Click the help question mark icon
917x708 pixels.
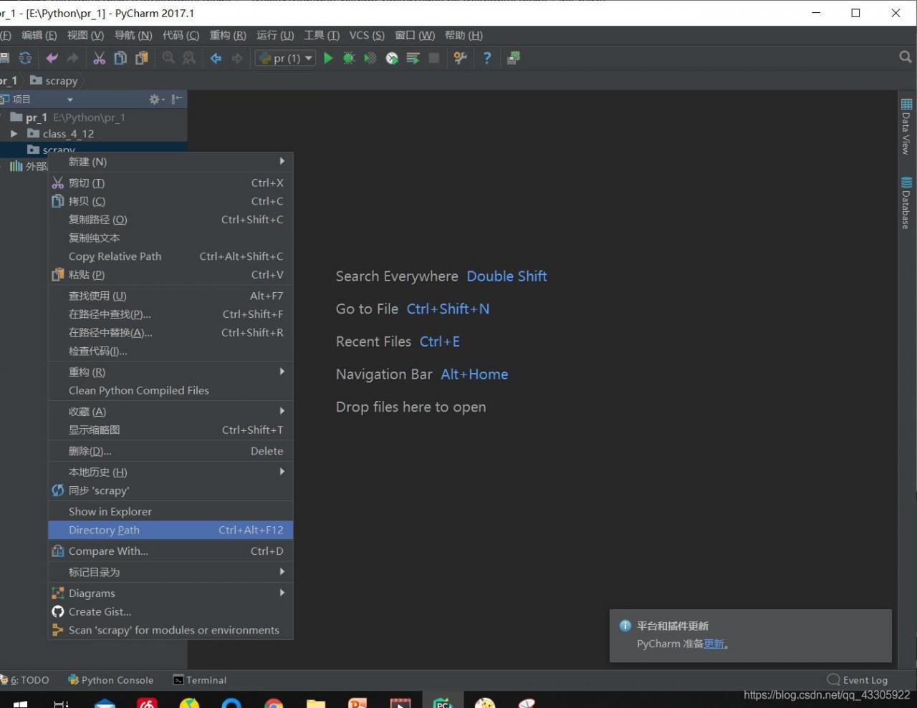point(487,58)
